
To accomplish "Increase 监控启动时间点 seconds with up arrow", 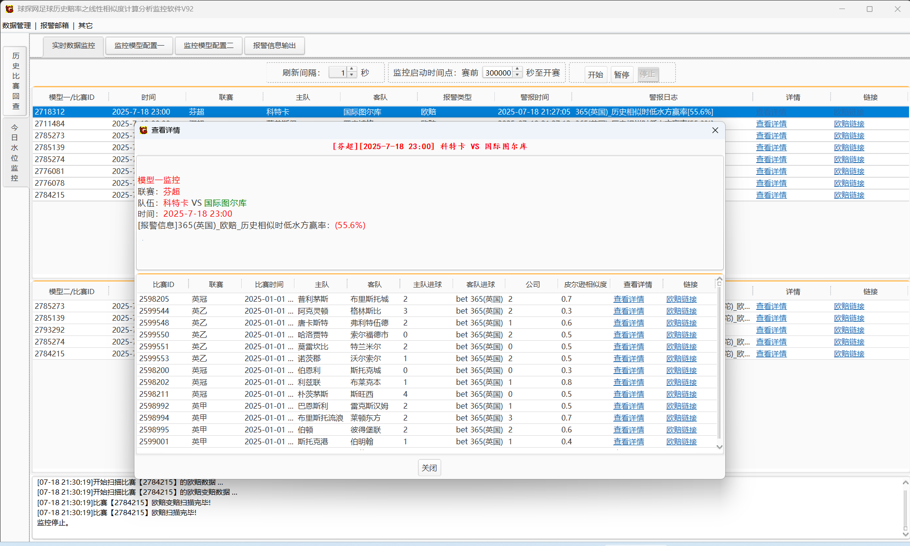I will point(518,69).
